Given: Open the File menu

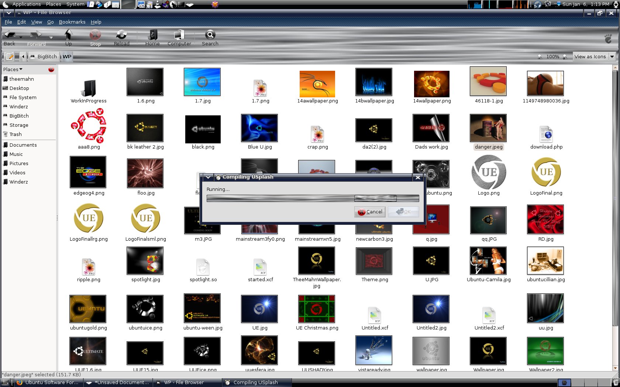Looking at the screenshot, I should pyautogui.click(x=8, y=22).
